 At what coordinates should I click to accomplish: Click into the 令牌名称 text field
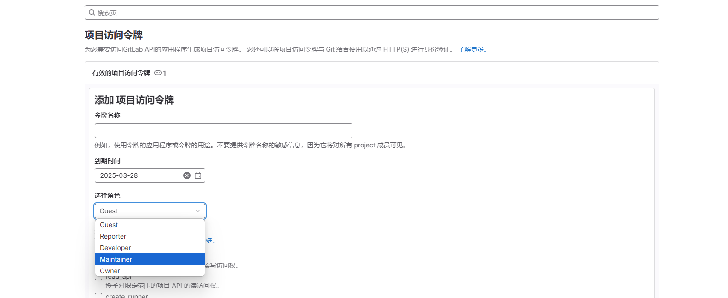(x=223, y=131)
